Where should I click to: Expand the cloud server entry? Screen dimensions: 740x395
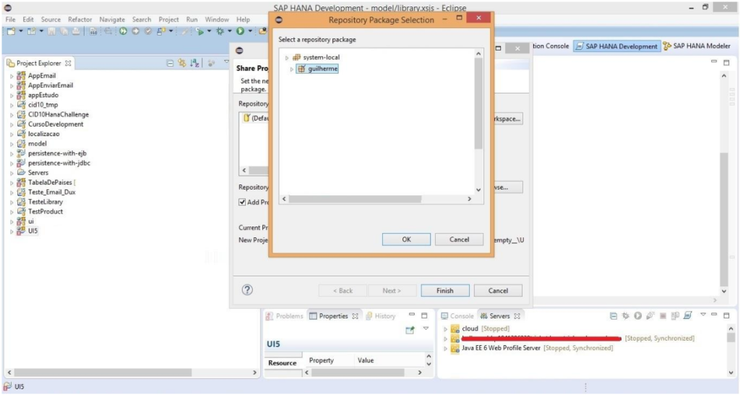(x=446, y=329)
